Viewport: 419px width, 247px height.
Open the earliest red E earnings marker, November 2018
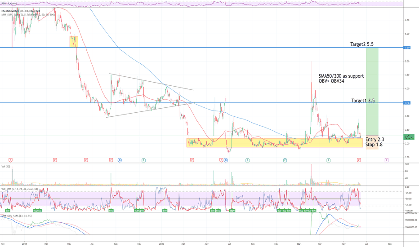10,160
